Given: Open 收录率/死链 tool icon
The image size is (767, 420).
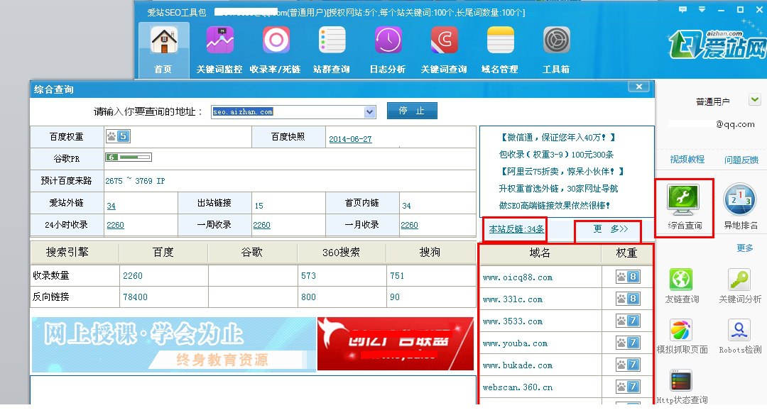Looking at the screenshot, I should [x=276, y=40].
